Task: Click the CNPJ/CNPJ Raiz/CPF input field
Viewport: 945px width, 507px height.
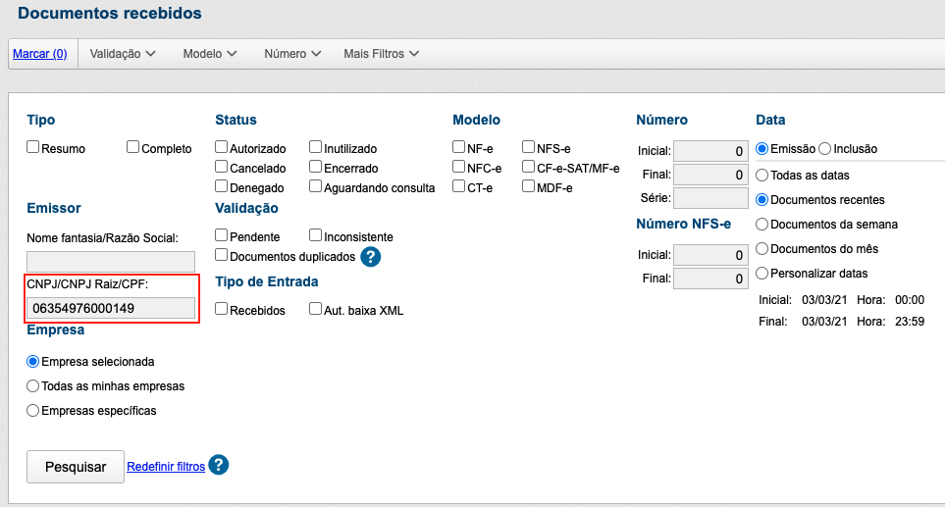Action: [x=111, y=308]
